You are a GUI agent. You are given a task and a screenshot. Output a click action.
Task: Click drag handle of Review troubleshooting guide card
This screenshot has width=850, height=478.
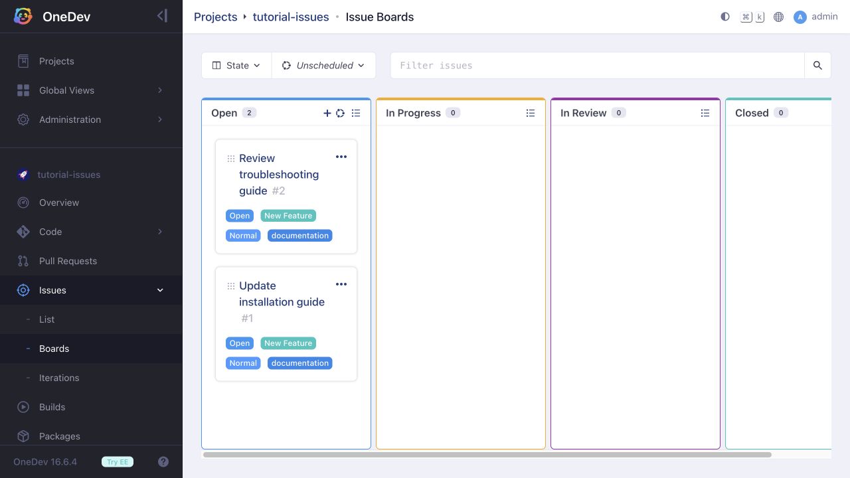(231, 159)
